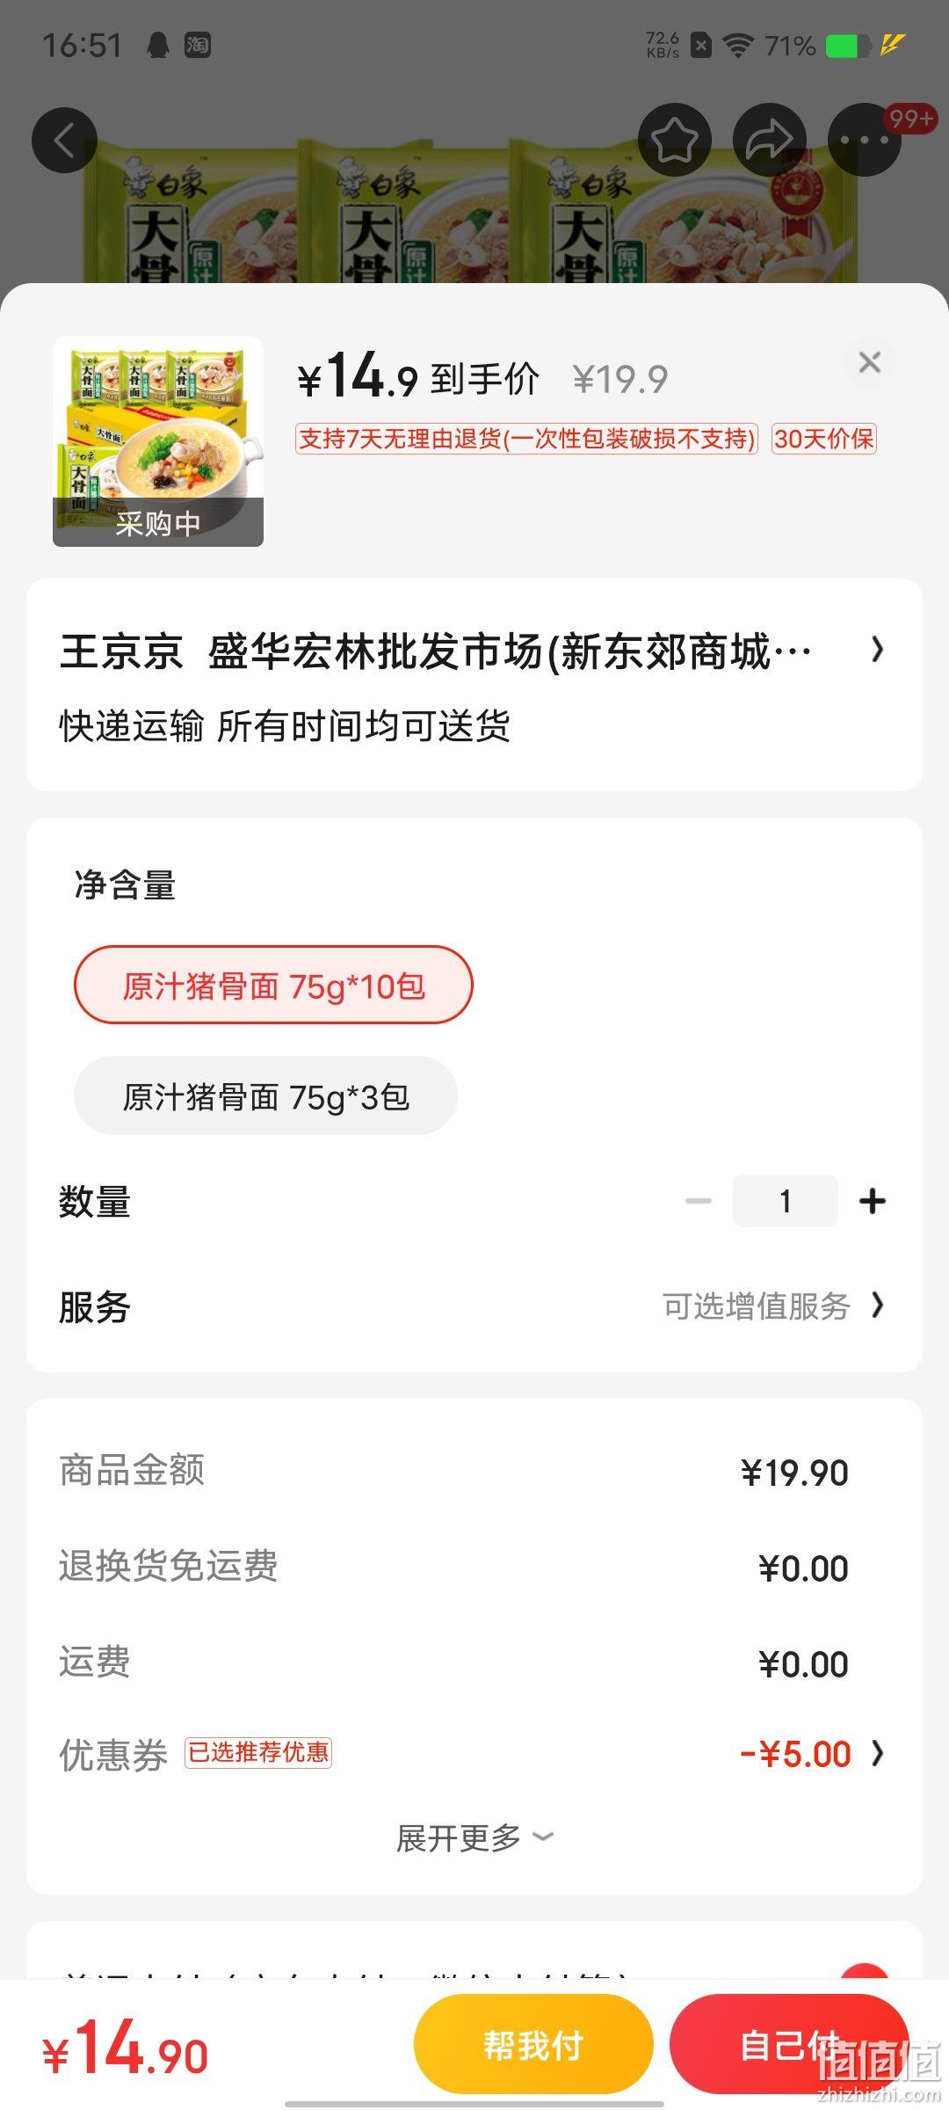Tap the 7天无理由退货 policy tag
Screen dimensions: 949x2110
(x=526, y=439)
